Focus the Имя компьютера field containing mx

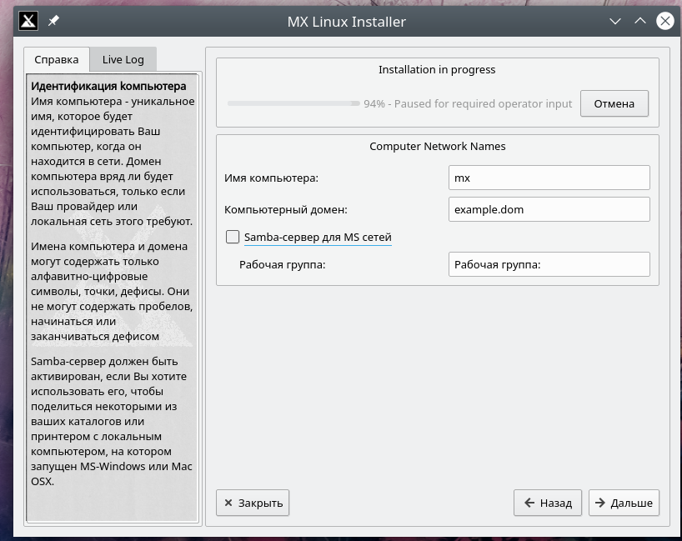coord(549,178)
